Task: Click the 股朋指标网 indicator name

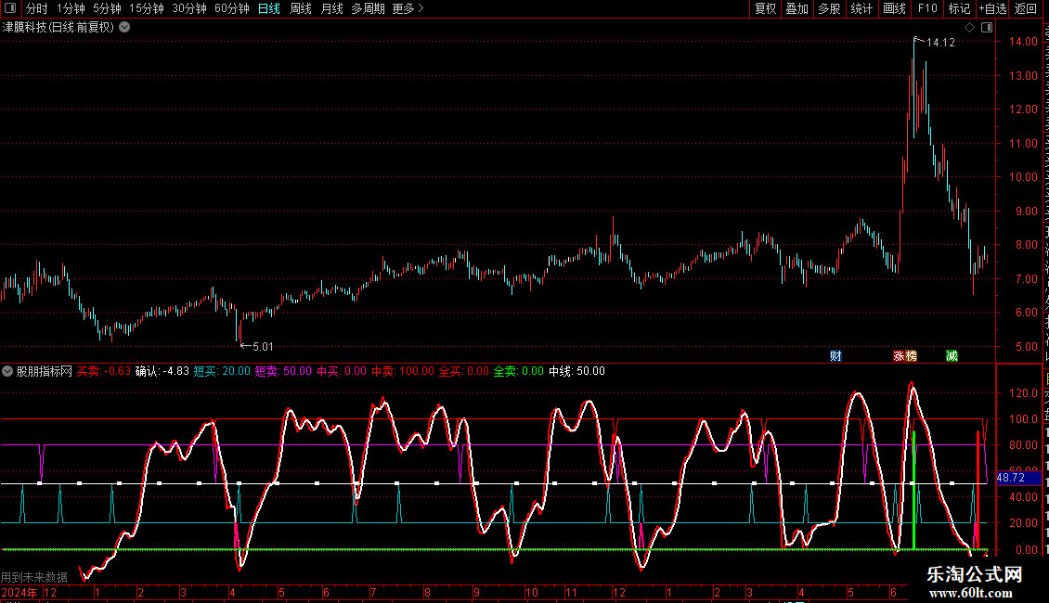Action: (x=45, y=371)
